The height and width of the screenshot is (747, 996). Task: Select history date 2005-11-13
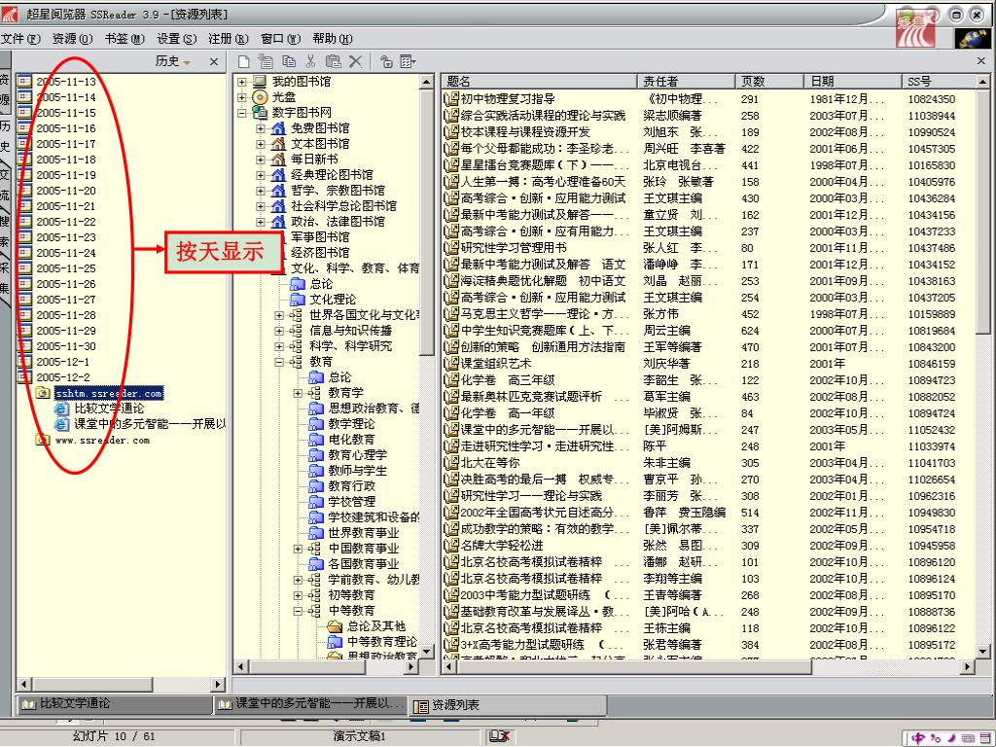coord(66,82)
